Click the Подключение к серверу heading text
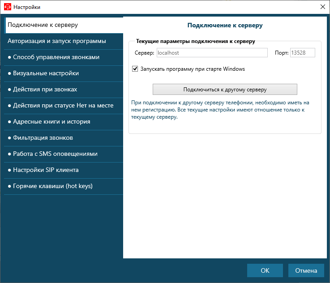 (225, 25)
